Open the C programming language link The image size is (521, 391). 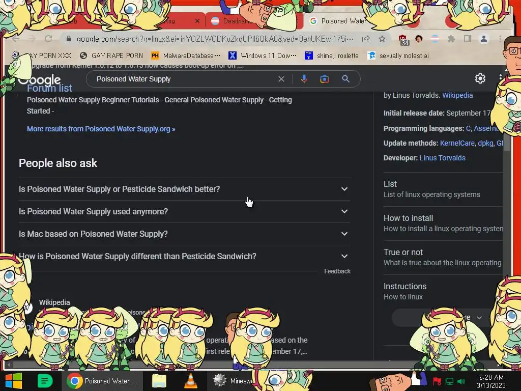pos(468,128)
